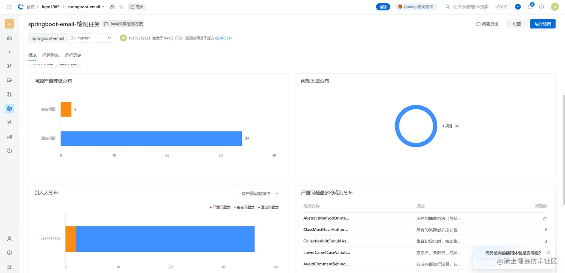Screen dimensions: 565x273
Task: Open the notifications bell
Action: click(x=530, y=7)
